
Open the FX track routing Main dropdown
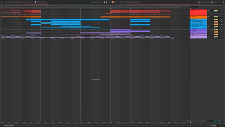pos(210,36)
